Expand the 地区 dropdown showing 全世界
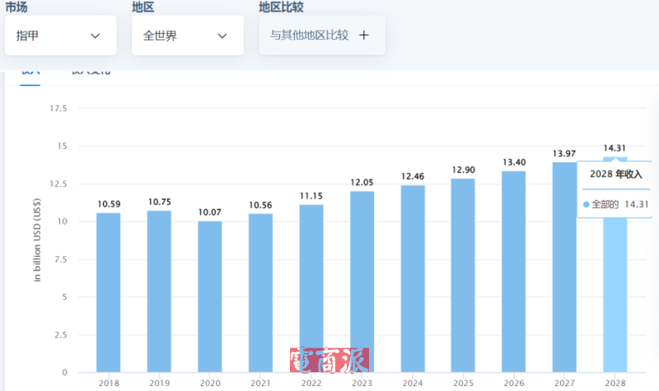This screenshot has height=391, width=659. (187, 36)
